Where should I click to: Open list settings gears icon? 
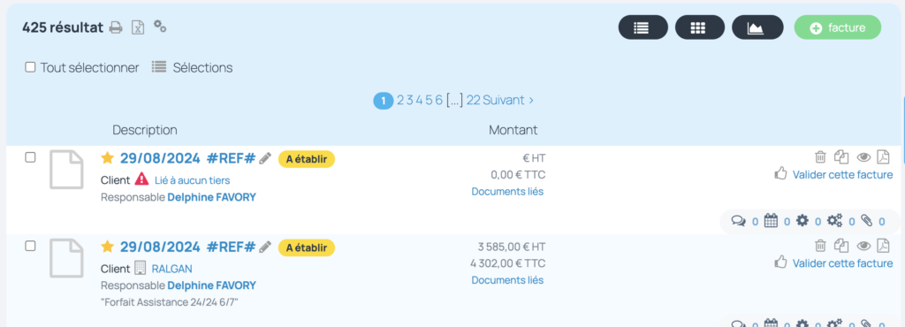pos(160,26)
